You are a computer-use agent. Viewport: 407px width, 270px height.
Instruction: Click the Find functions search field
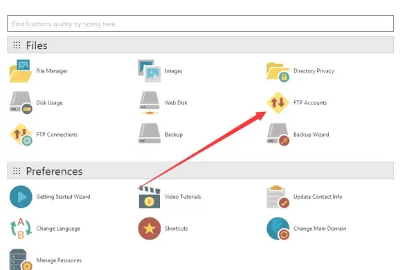click(x=201, y=23)
